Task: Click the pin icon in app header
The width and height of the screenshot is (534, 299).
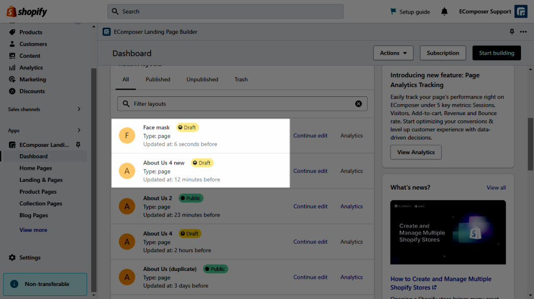Action: coord(512,32)
